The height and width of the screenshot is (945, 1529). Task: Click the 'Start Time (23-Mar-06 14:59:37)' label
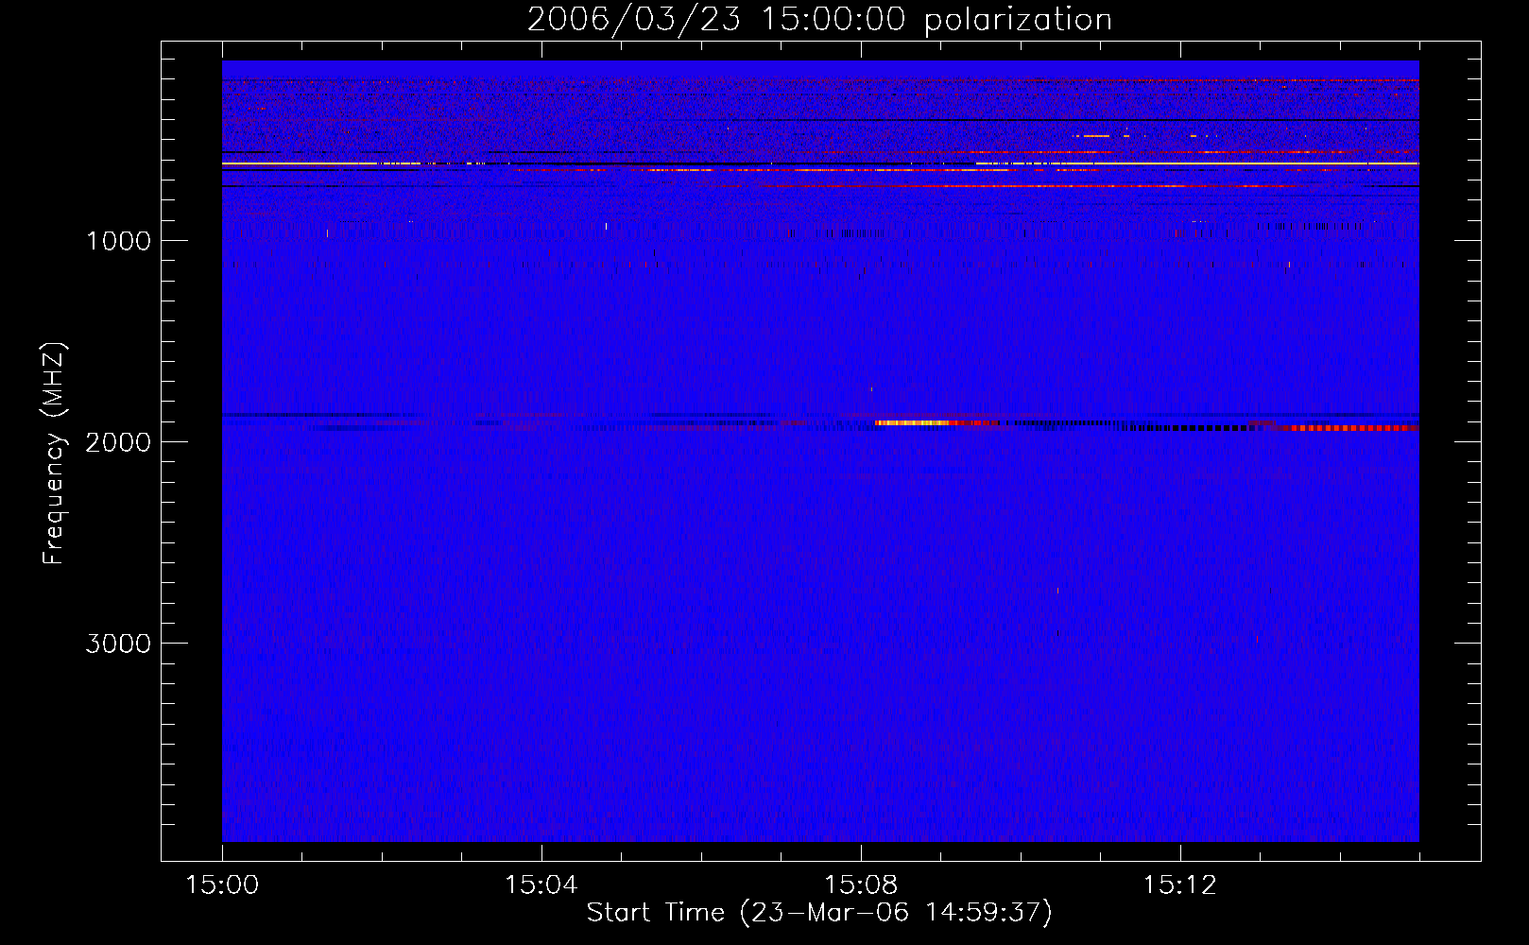[x=819, y=913]
